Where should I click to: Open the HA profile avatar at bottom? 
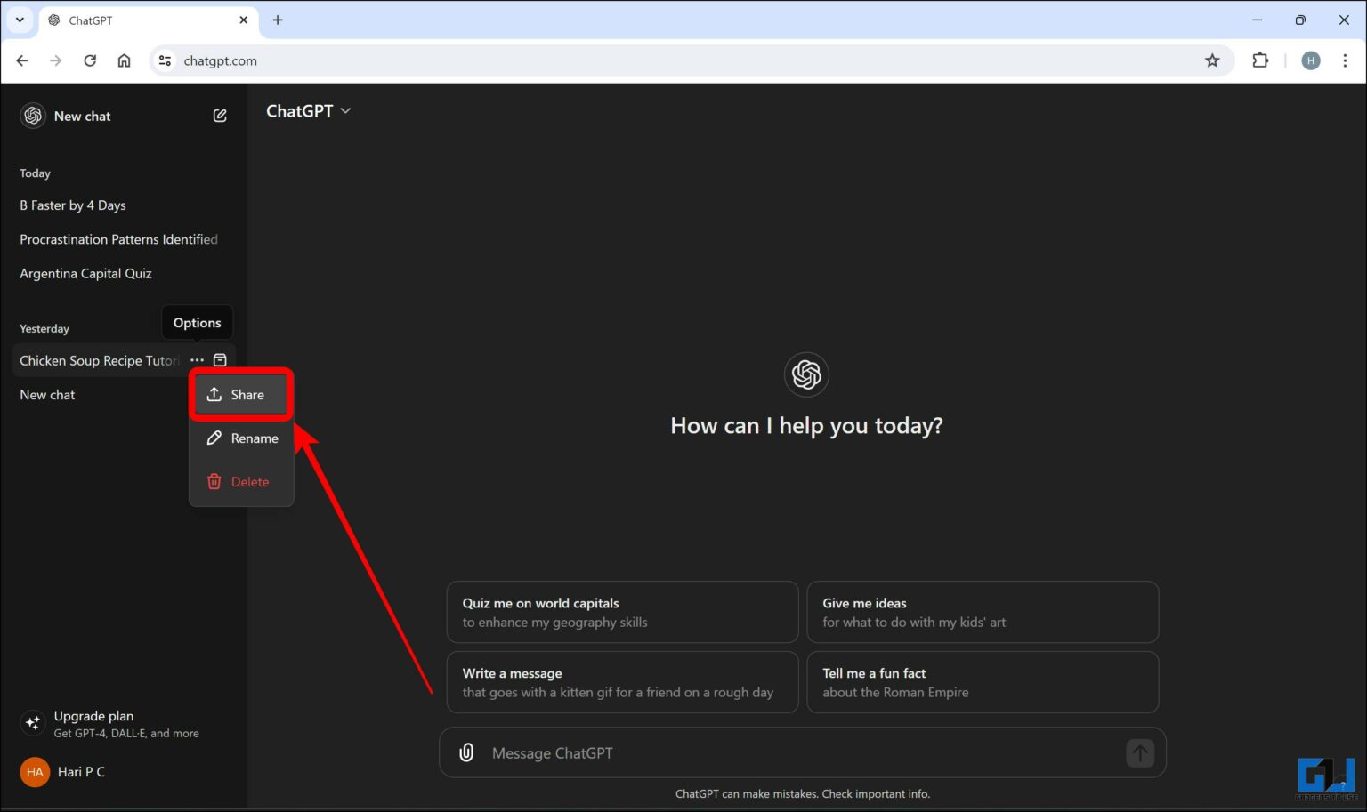[x=34, y=771]
